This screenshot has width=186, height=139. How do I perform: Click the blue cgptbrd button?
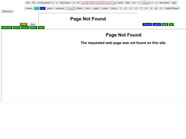point(157,24)
